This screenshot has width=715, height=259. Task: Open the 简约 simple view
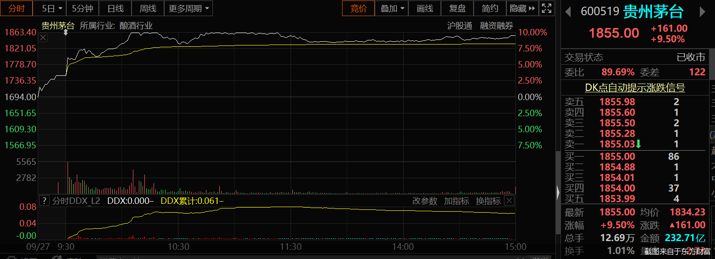[490, 8]
